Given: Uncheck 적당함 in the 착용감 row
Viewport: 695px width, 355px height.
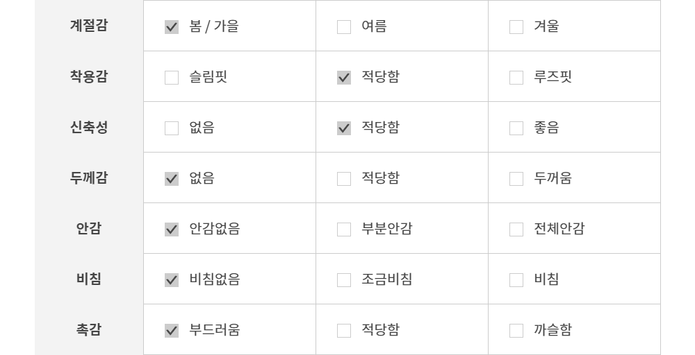Looking at the screenshot, I should [344, 78].
